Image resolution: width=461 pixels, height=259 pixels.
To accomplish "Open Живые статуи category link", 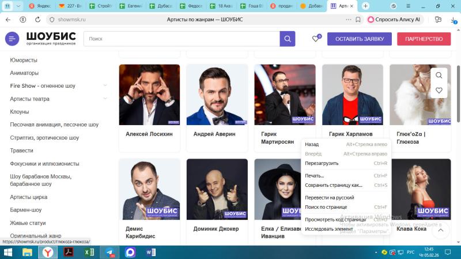I will click(28, 223).
